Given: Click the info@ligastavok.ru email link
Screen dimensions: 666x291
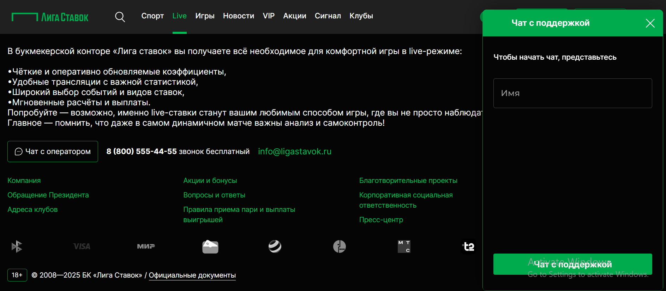Looking at the screenshot, I should click(x=295, y=152).
